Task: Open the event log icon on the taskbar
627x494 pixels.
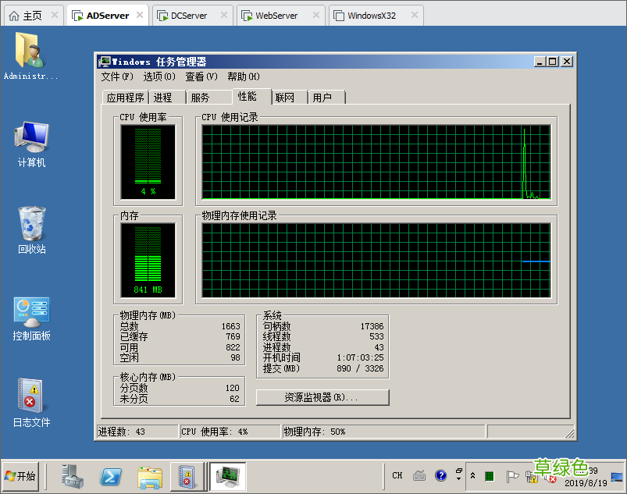Action: pyautogui.click(x=187, y=476)
